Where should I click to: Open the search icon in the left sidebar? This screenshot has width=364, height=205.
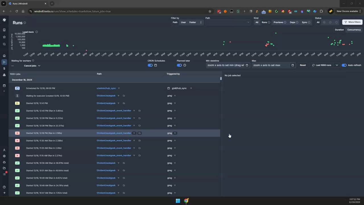[4, 44]
